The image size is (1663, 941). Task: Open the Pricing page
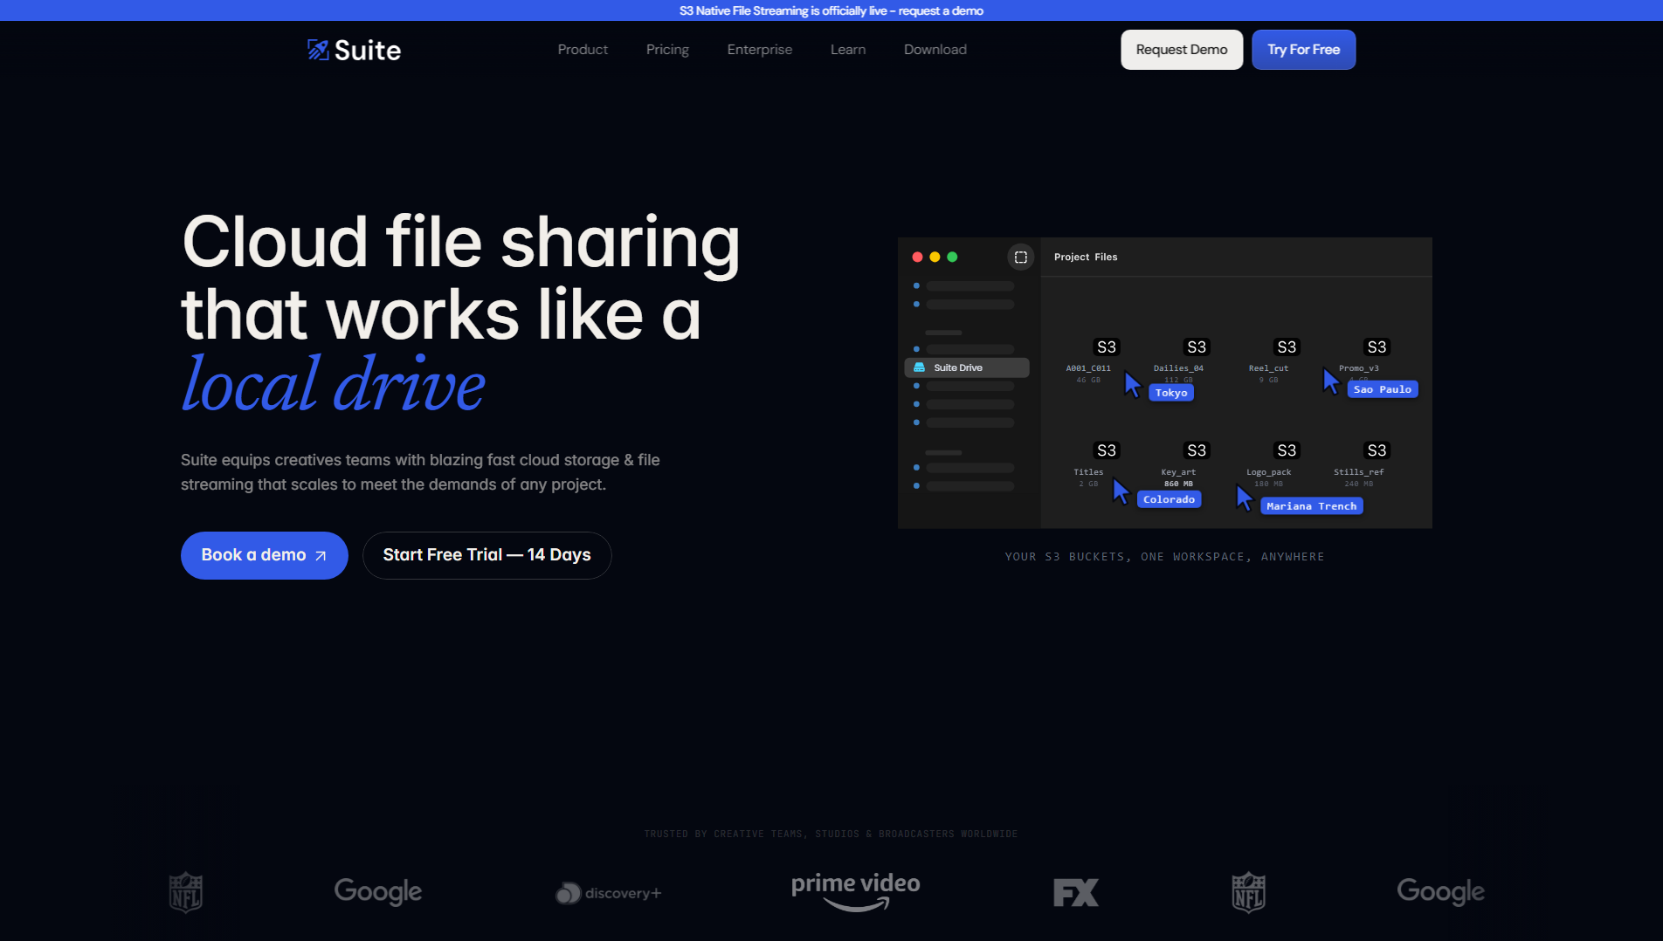tap(667, 50)
